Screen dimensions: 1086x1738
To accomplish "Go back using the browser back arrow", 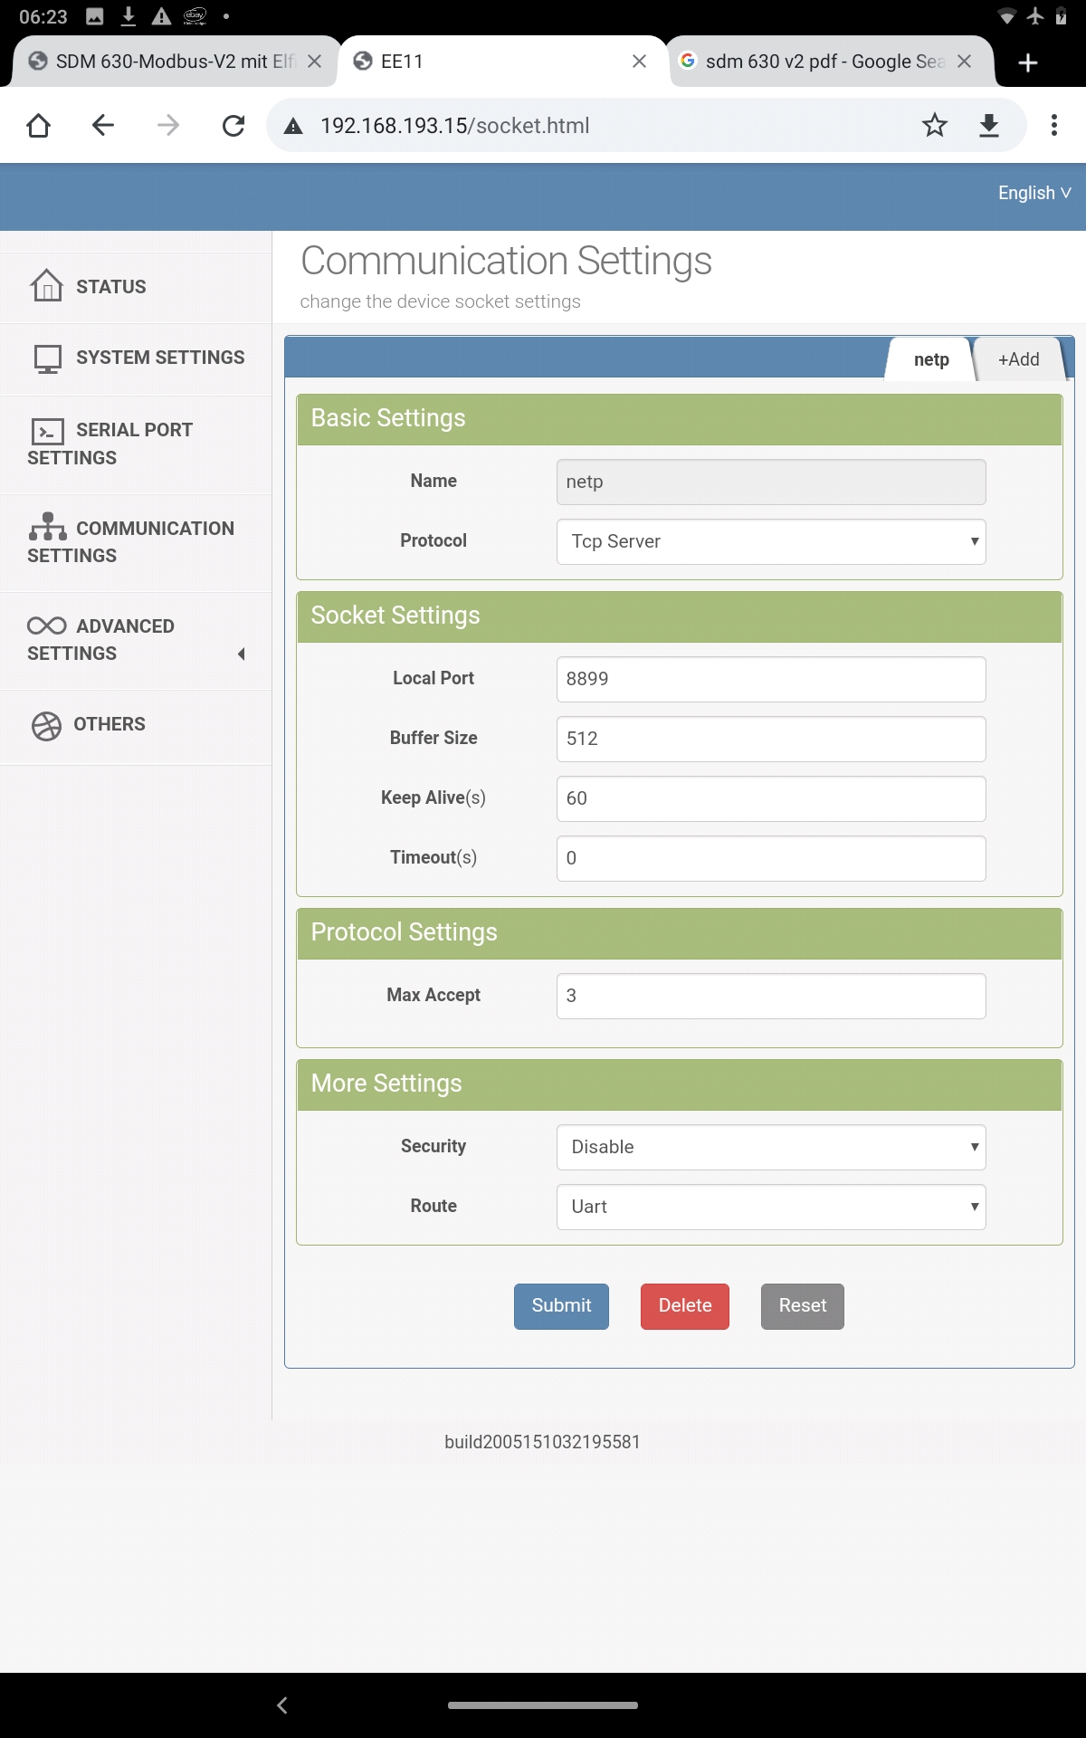I will 103,125.
